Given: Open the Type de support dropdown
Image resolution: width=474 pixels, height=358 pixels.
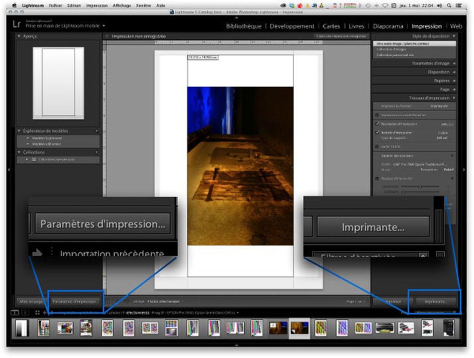Looking at the screenshot, I should tap(444, 138).
